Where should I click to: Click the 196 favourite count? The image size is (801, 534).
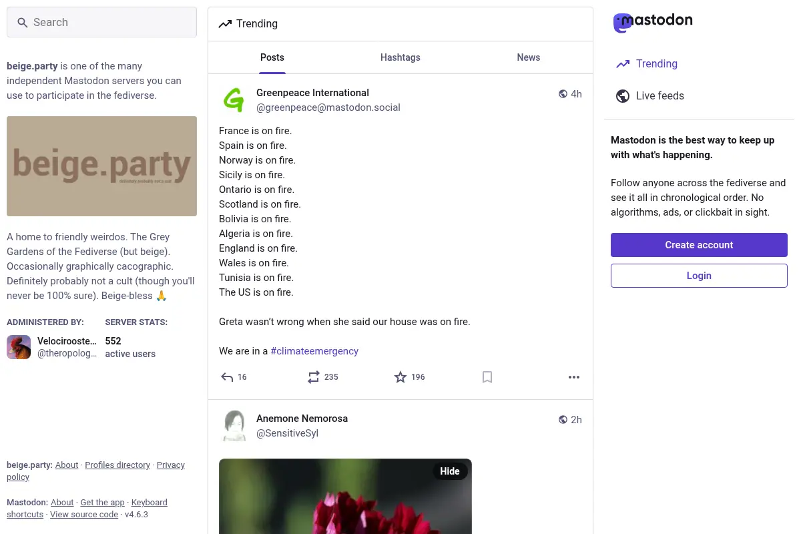(418, 377)
